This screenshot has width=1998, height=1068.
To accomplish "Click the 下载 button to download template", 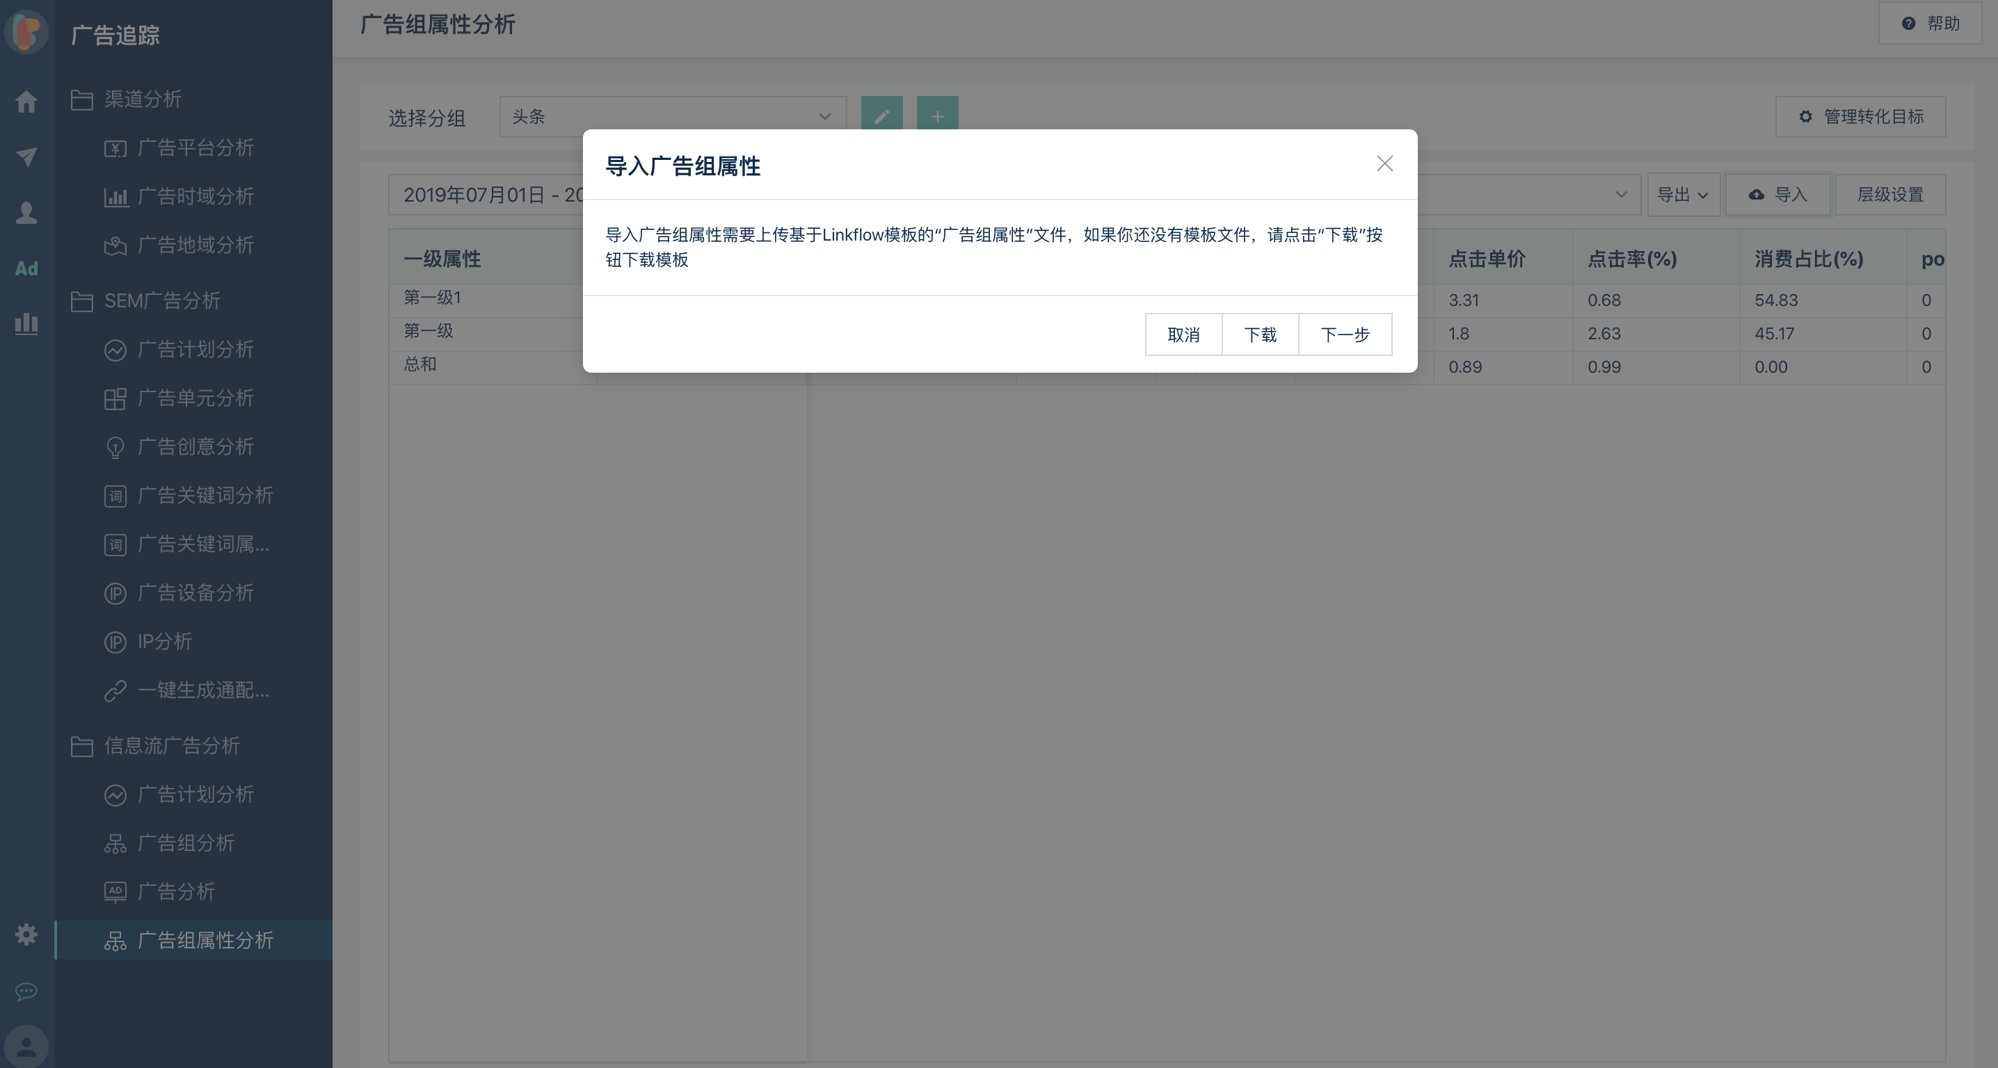I will pos(1260,335).
